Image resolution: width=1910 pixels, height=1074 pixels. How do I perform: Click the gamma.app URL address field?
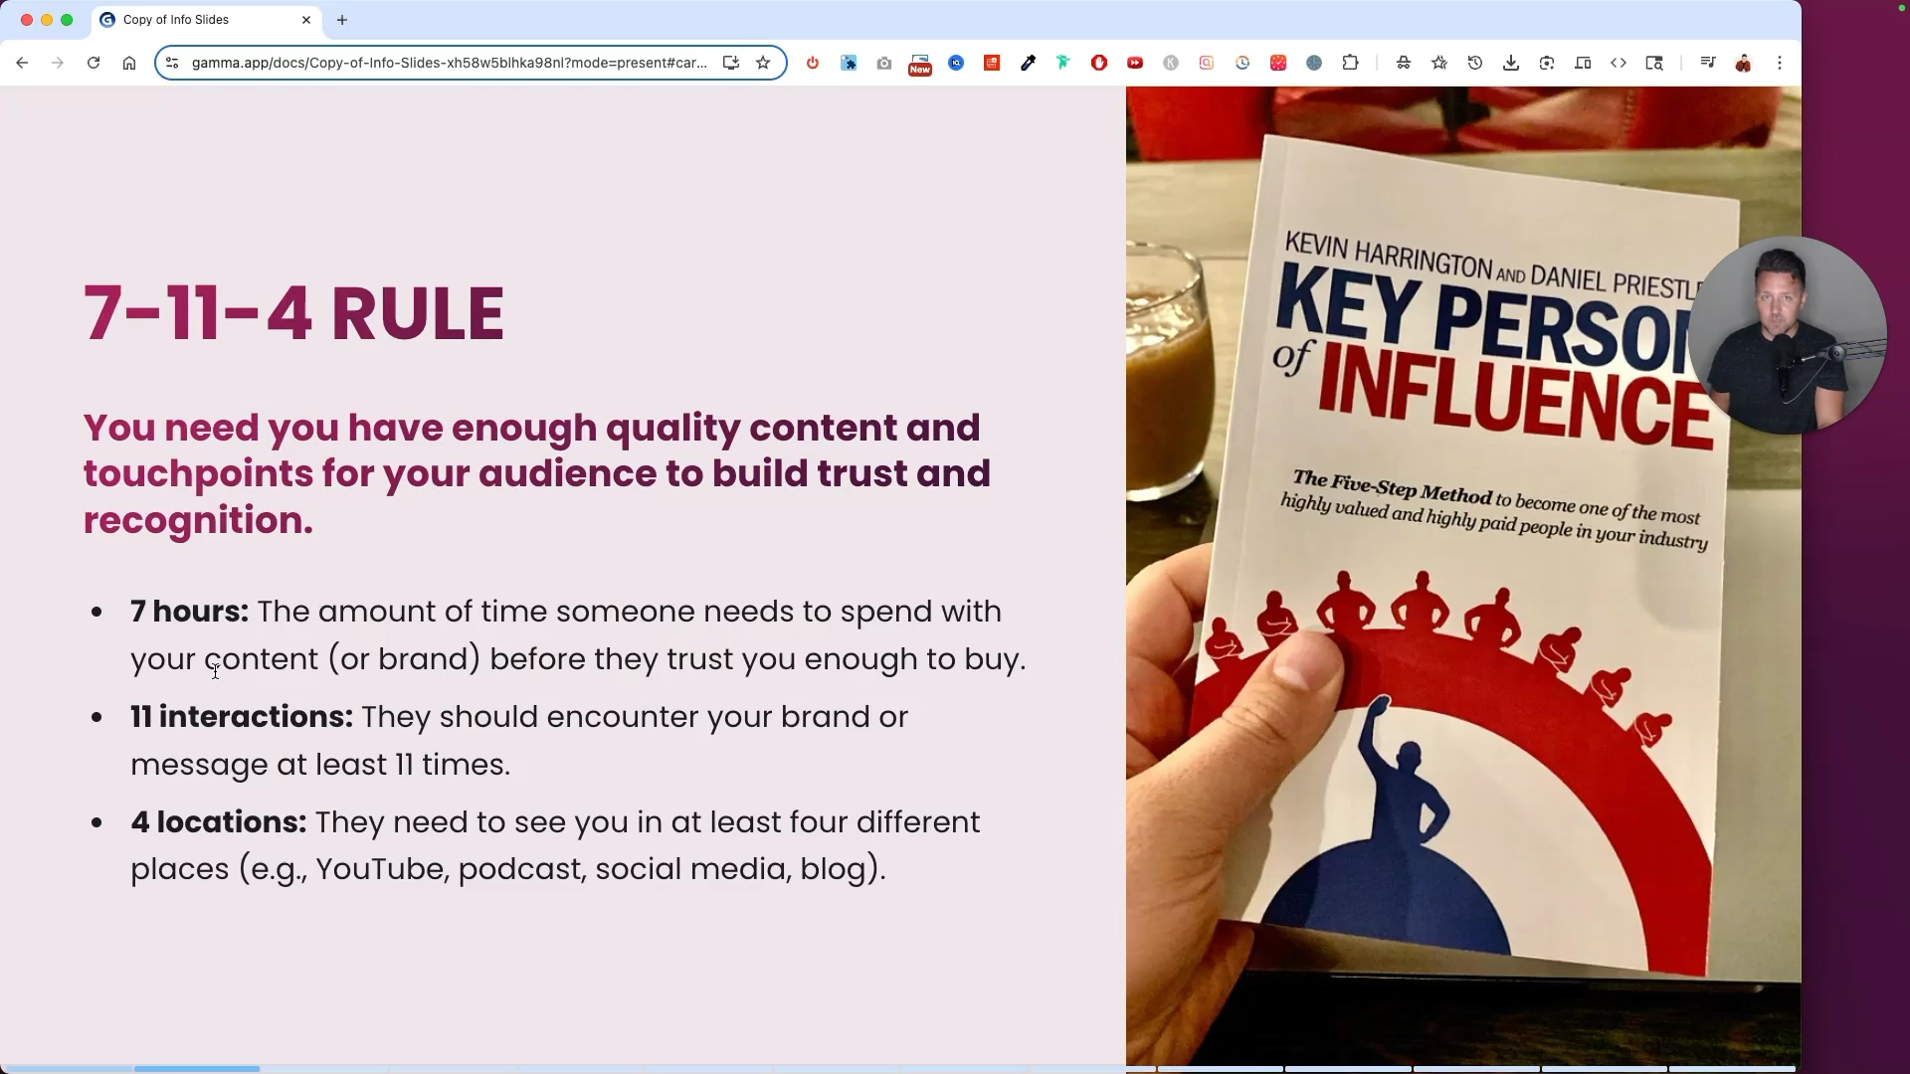[448, 63]
